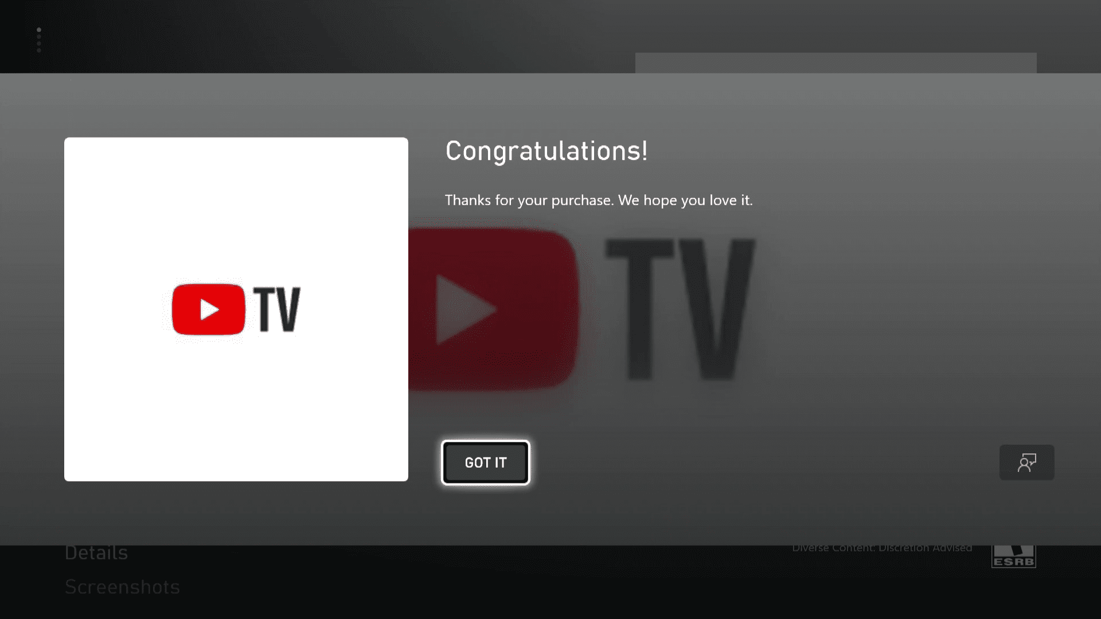Click the GOT IT confirmation button
This screenshot has width=1101, height=619.
[x=486, y=462]
